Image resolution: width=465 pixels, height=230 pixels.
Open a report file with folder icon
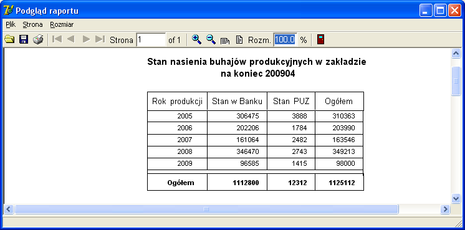tap(9, 39)
